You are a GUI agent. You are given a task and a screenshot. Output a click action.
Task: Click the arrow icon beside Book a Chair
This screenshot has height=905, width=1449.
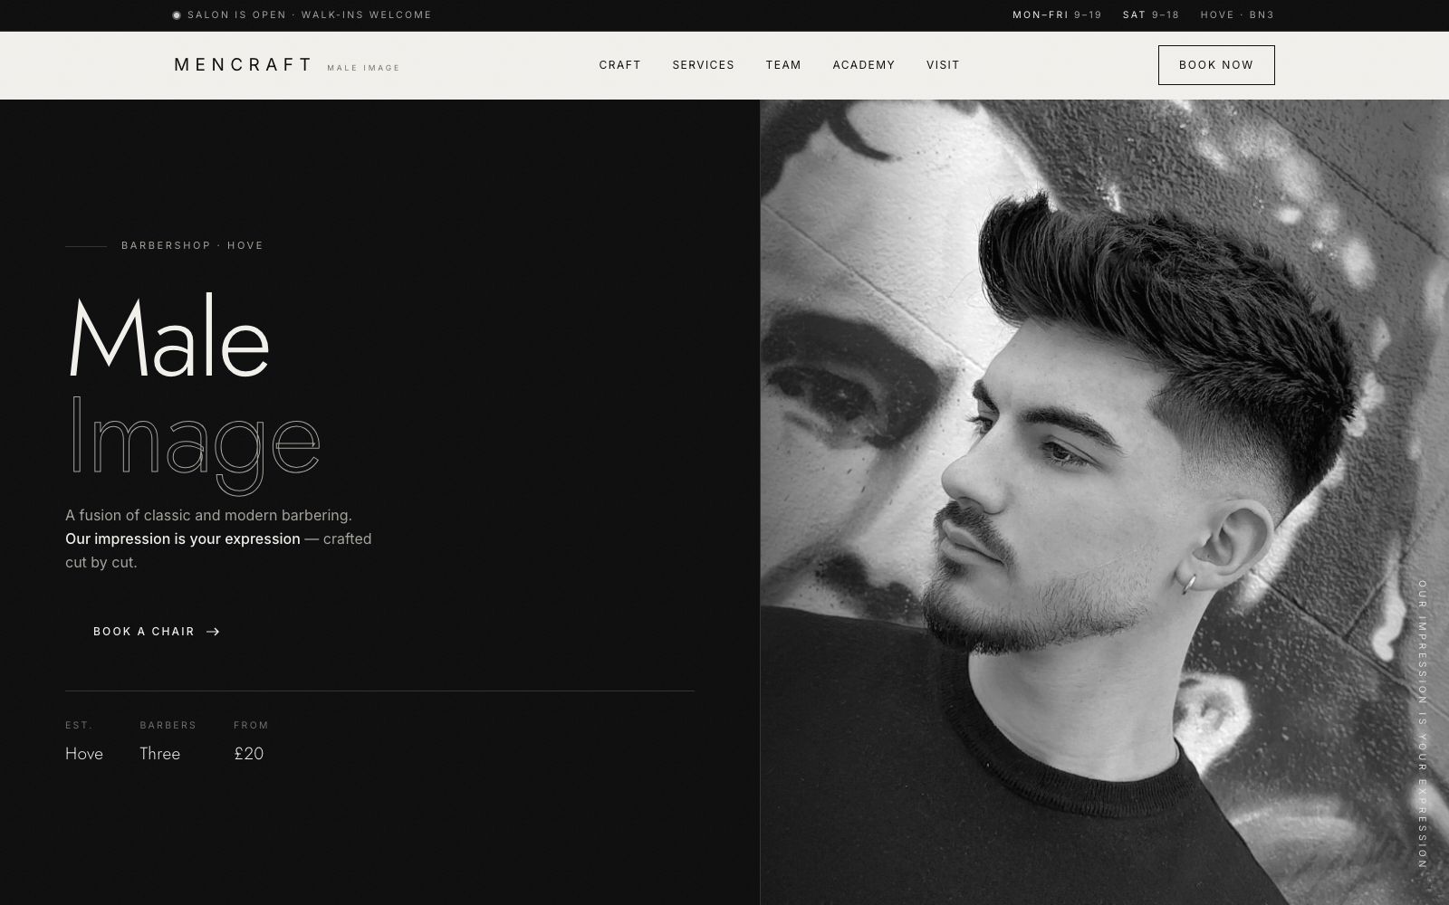click(x=213, y=632)
